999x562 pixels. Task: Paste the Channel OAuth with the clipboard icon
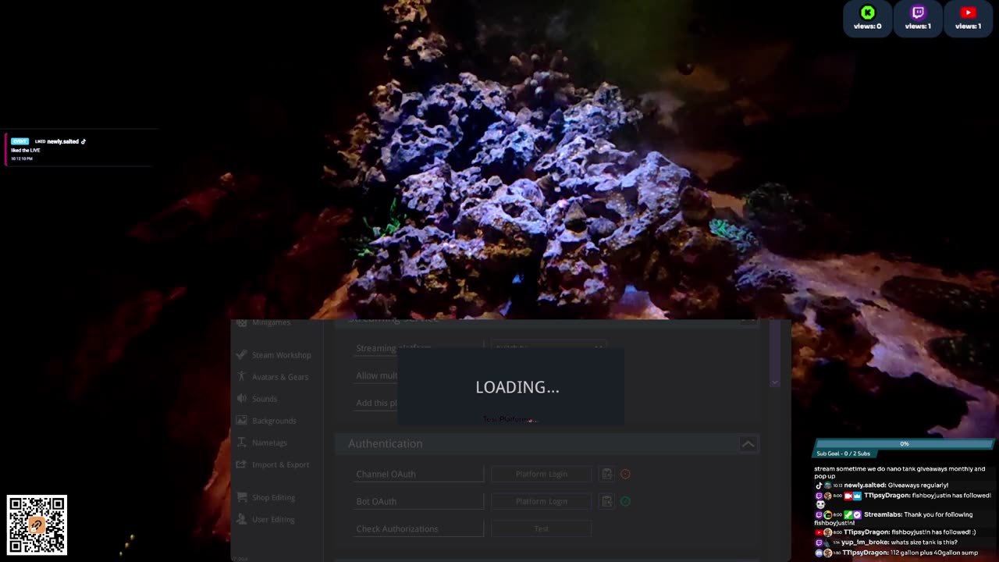coord(606,474)
